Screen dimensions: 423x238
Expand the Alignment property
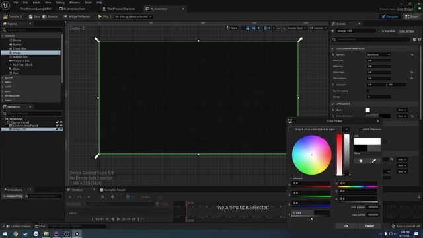coord(333,85)
